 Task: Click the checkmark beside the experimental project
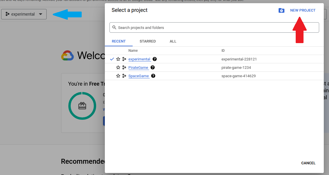tap(112, 59)
